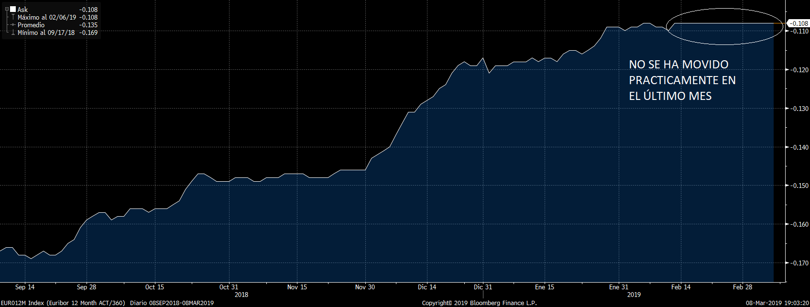Screen dimensions: 810x307
Task: Click the -0.110 axis arrow marker
Action: point(788,31)
